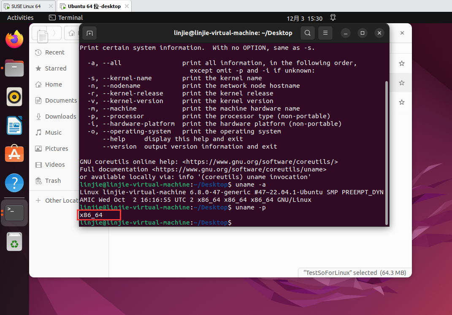Click the Files forward navigation arrow
Image resolution: width=452 pixels, height=315 pixels.
[x=54, y=33]
